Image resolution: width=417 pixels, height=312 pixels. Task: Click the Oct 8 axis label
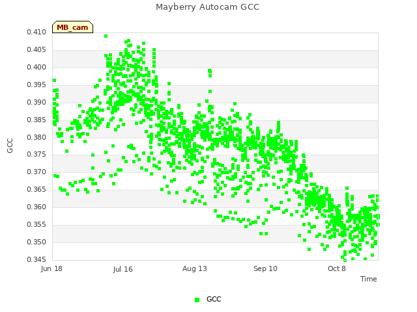(x=337, y=268)
